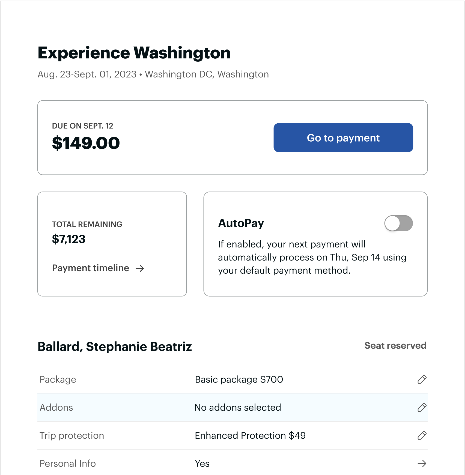Click the Total Remaining $7,123 amount

pos(69,239)
